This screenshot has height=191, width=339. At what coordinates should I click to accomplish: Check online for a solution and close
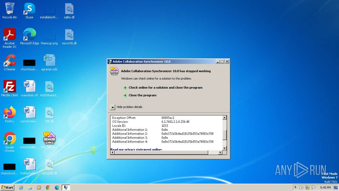(166, 88)
